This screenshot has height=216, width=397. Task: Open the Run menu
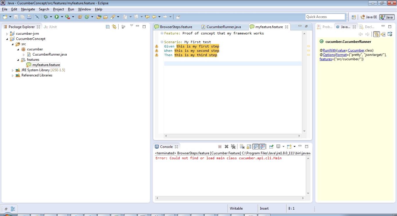click(71, 9)
